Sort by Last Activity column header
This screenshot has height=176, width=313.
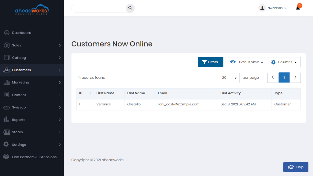pyautogui.click(x=245, y=93)
